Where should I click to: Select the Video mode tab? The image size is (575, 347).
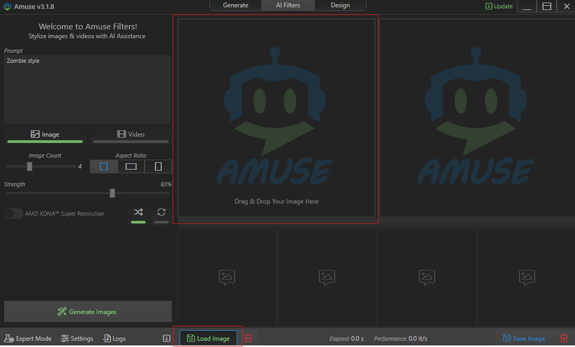coord(130,135)
